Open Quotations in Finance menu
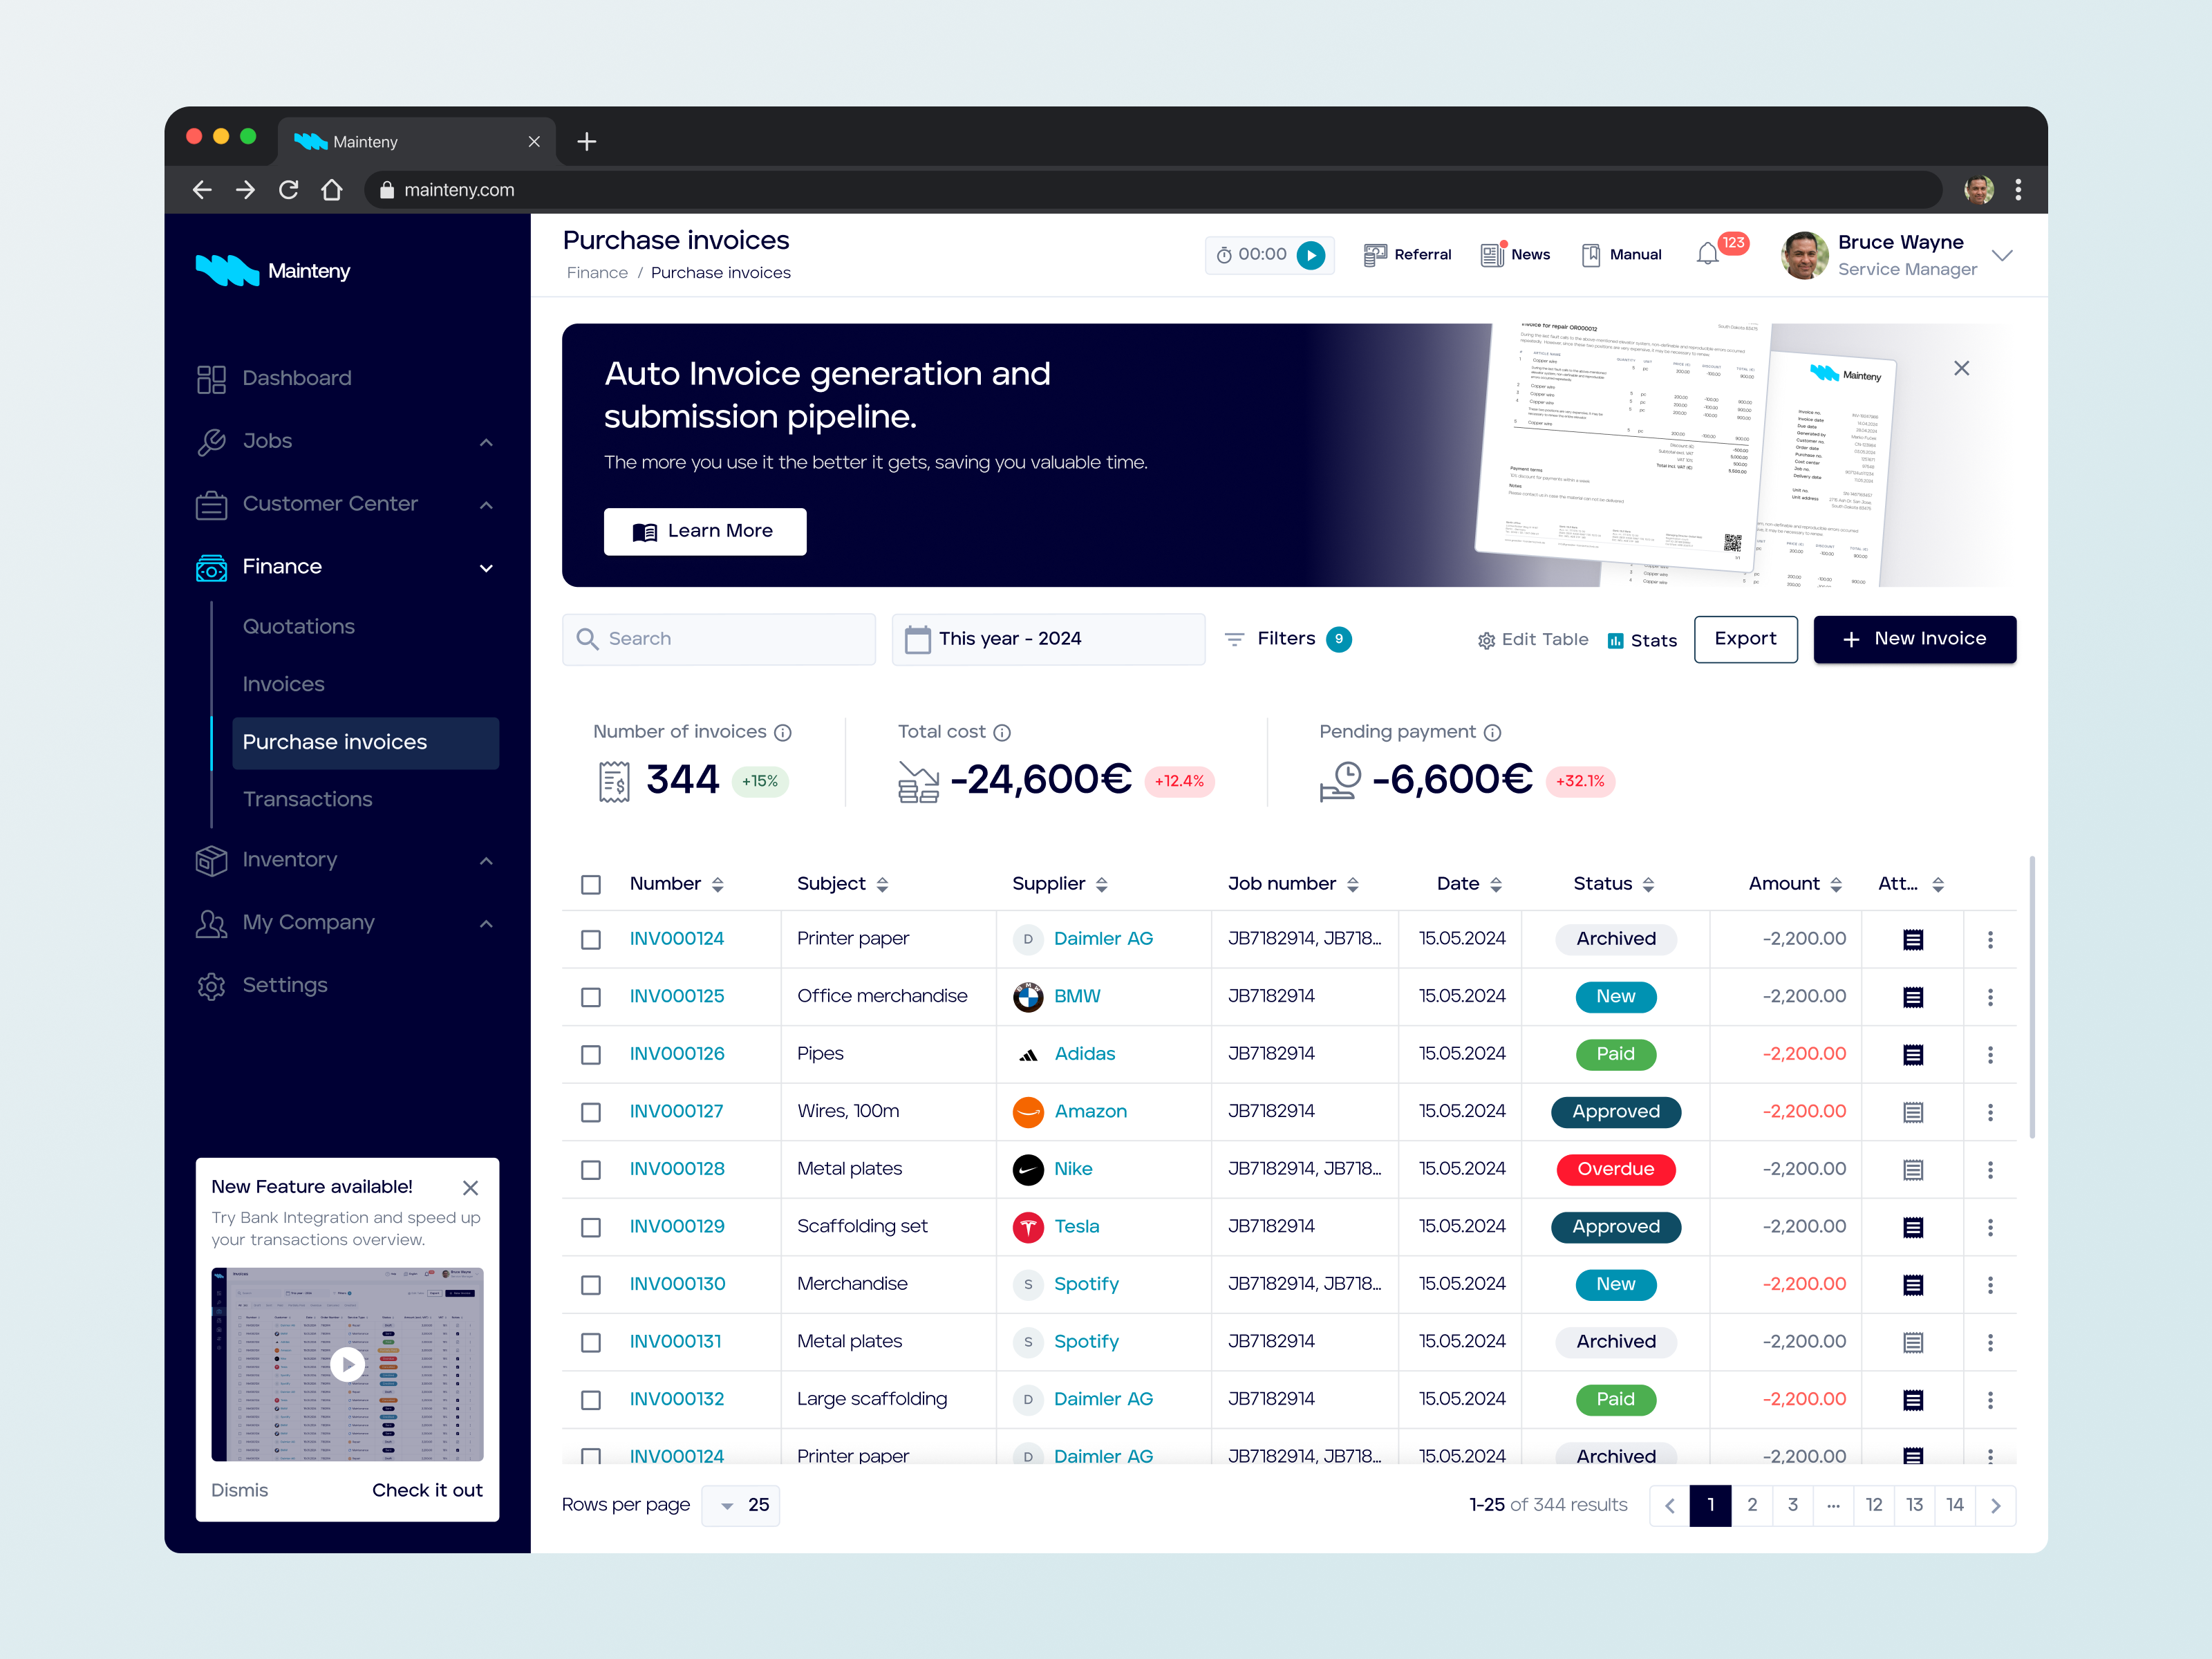Viewport: 2212px width, 1659px height. pos(299,627)
